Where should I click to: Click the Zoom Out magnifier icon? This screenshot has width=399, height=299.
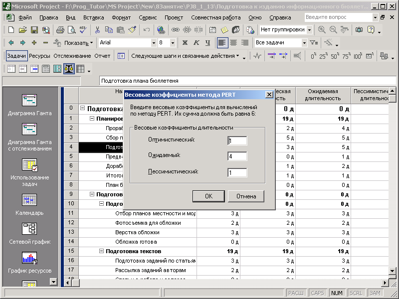click(x=333, y=30)
